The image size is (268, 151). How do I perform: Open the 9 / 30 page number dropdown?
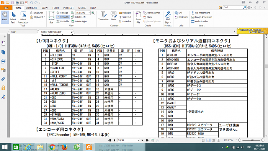coord(139,140)
